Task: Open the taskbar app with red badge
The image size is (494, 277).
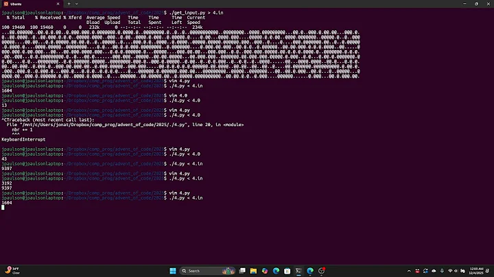Action: pos(321,271)
